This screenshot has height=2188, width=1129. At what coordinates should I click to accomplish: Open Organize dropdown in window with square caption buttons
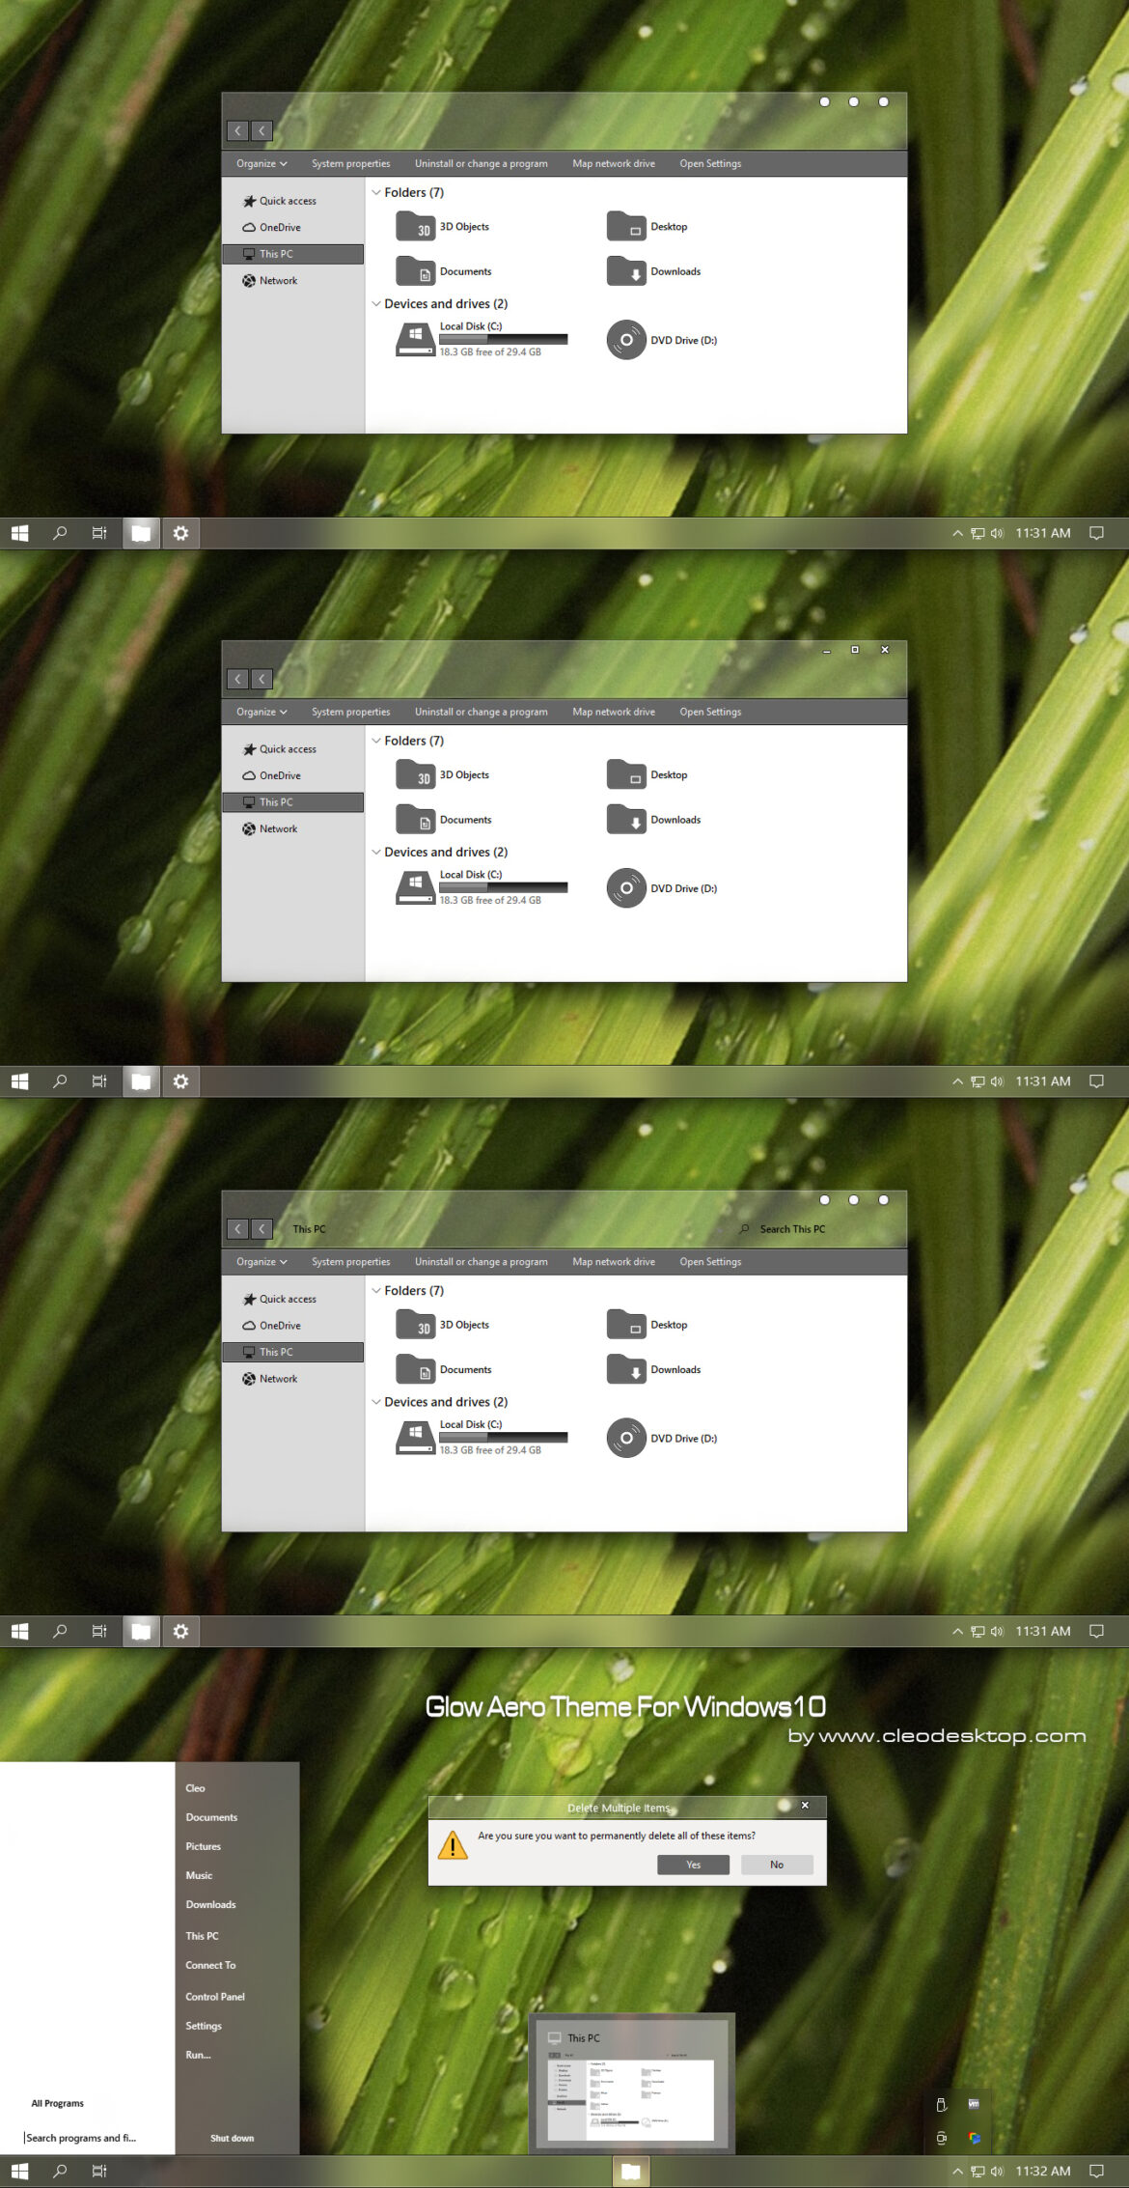coord(262,713)
